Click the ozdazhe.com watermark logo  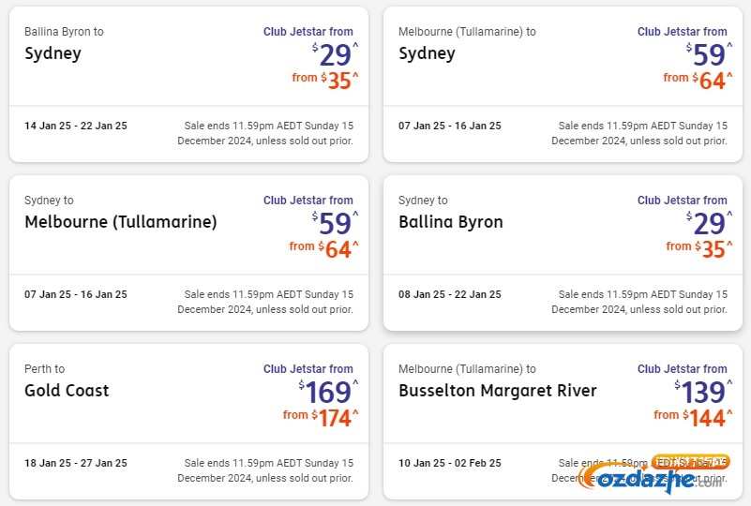[653, 474]
